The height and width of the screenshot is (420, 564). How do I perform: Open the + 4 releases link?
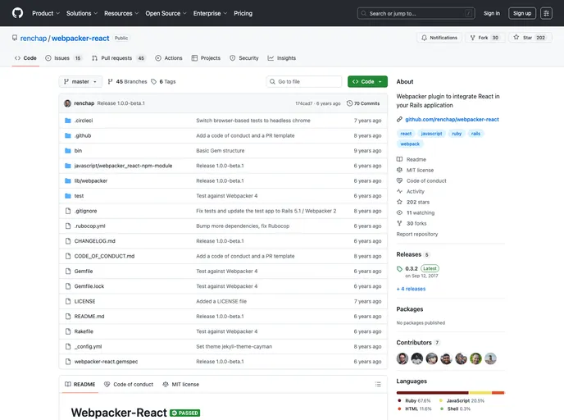[411, 289]
